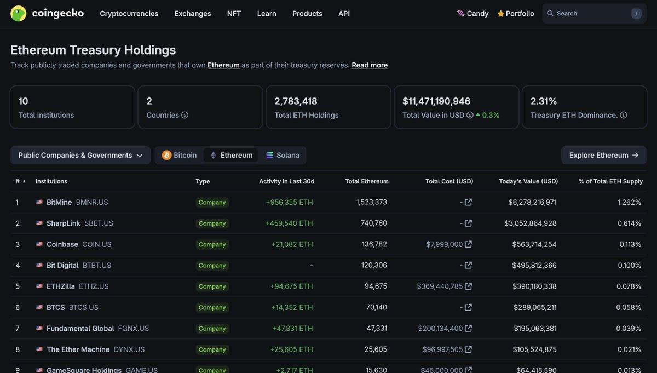Click the Ethereum diamond icon
This screenshot has width=657, height=373.
click(214, 155)
